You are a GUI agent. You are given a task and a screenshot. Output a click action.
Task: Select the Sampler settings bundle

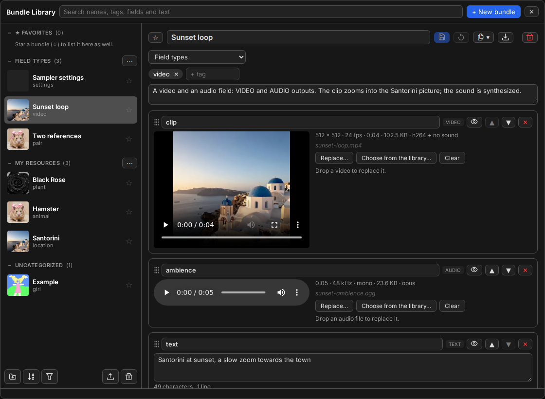click(71, 81)
